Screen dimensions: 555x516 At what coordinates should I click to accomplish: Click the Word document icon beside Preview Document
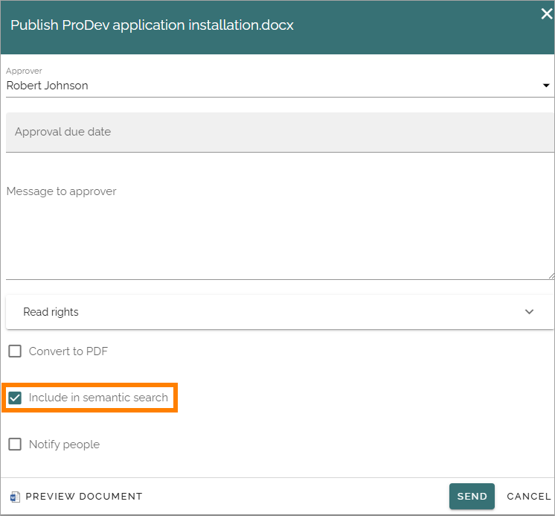15,497
